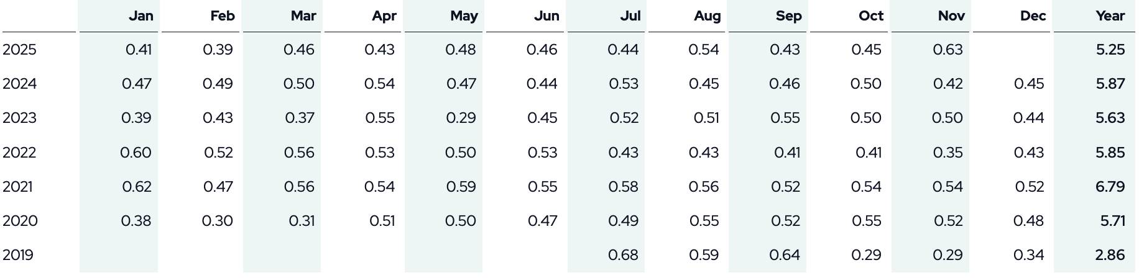Select the Dec column header

(1033, 16)
